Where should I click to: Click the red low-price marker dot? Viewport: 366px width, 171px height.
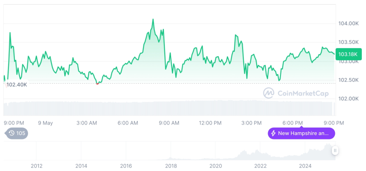tap(97, 84)
